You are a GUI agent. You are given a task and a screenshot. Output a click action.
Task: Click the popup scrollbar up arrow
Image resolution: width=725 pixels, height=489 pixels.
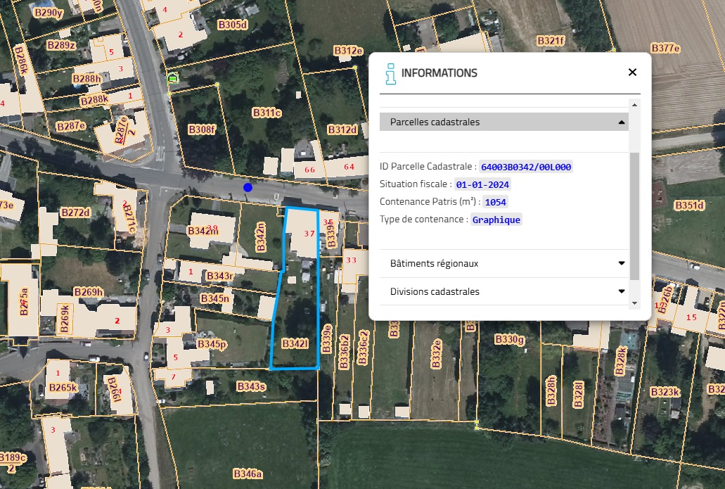tap(634, 105)
